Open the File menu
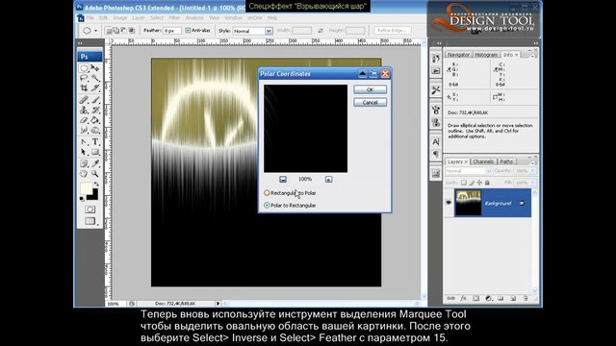The height and width of the screenshot is (346, 616). coord(90,18)
